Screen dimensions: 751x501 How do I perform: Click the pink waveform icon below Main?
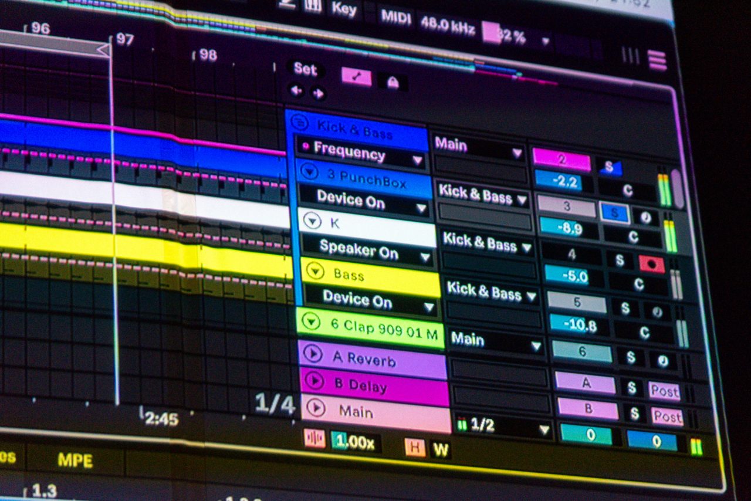pos(314,439)
